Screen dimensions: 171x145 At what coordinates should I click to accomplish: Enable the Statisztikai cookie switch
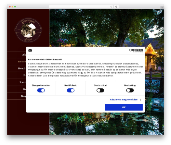[x=100, y=90]
